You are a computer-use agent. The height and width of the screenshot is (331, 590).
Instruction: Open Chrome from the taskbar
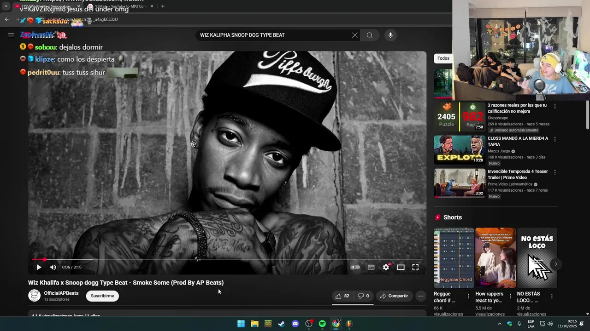[336, 324]
